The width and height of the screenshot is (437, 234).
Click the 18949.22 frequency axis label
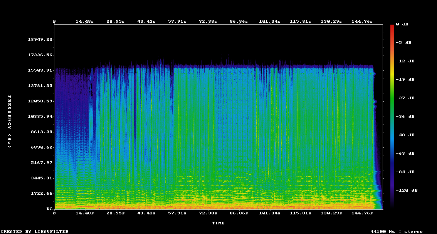pos(40,39)
